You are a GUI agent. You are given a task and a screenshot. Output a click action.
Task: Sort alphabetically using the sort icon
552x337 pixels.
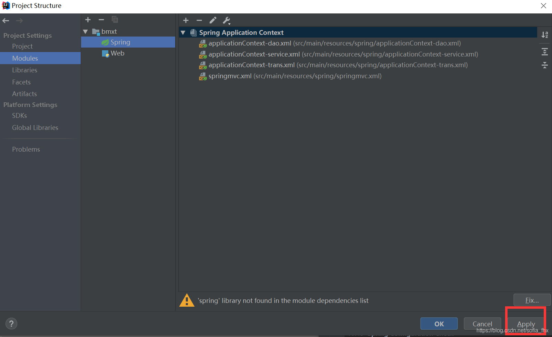tap(545, 34)
